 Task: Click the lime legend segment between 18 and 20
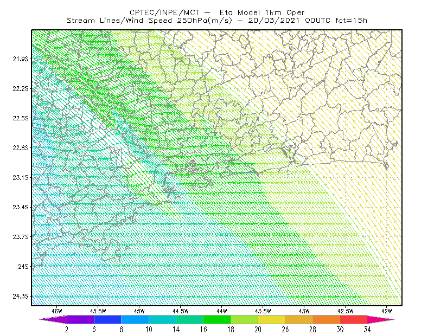pos(245,319)
